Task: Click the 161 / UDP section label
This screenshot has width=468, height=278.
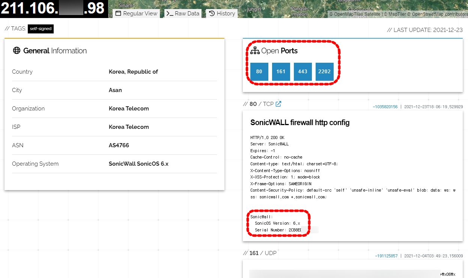Action: click(260, 253)
